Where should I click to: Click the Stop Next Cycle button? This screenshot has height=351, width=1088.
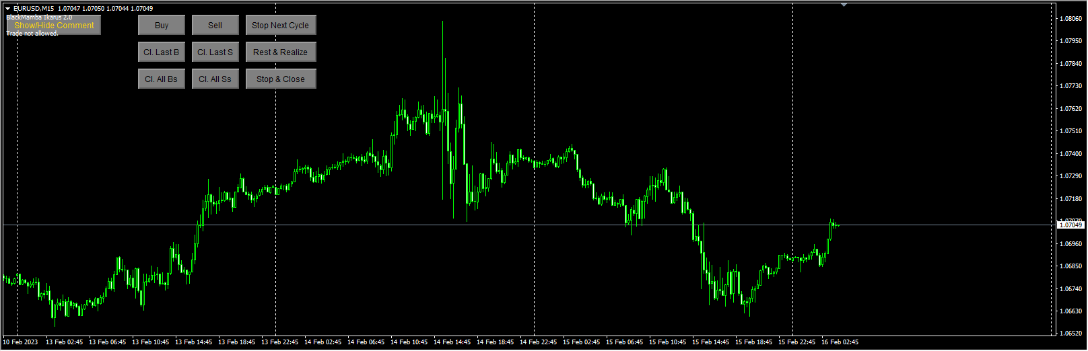tap(281, 26)
